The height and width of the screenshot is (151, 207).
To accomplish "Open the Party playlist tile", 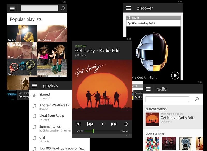I will (52, 50).
